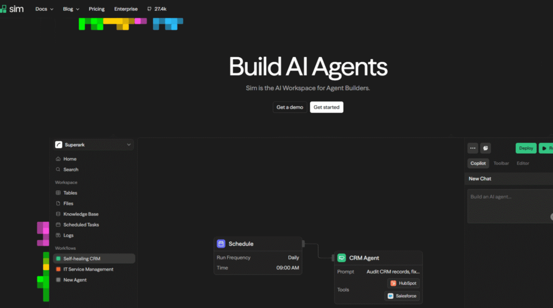Click the Get started button
The width and height of the screenshot is (553, 308).
[326, 107]
